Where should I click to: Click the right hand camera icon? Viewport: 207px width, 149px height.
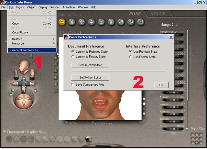click(32, 74)
